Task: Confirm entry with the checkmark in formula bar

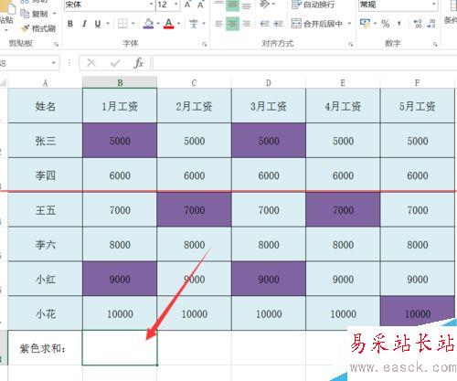Action: click(115, 63)
